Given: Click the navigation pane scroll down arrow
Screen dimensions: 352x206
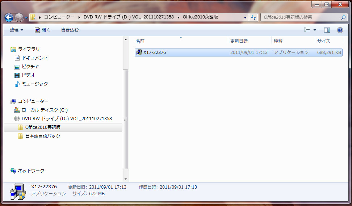Looking at the screenshot, I should tap(126, 179).
